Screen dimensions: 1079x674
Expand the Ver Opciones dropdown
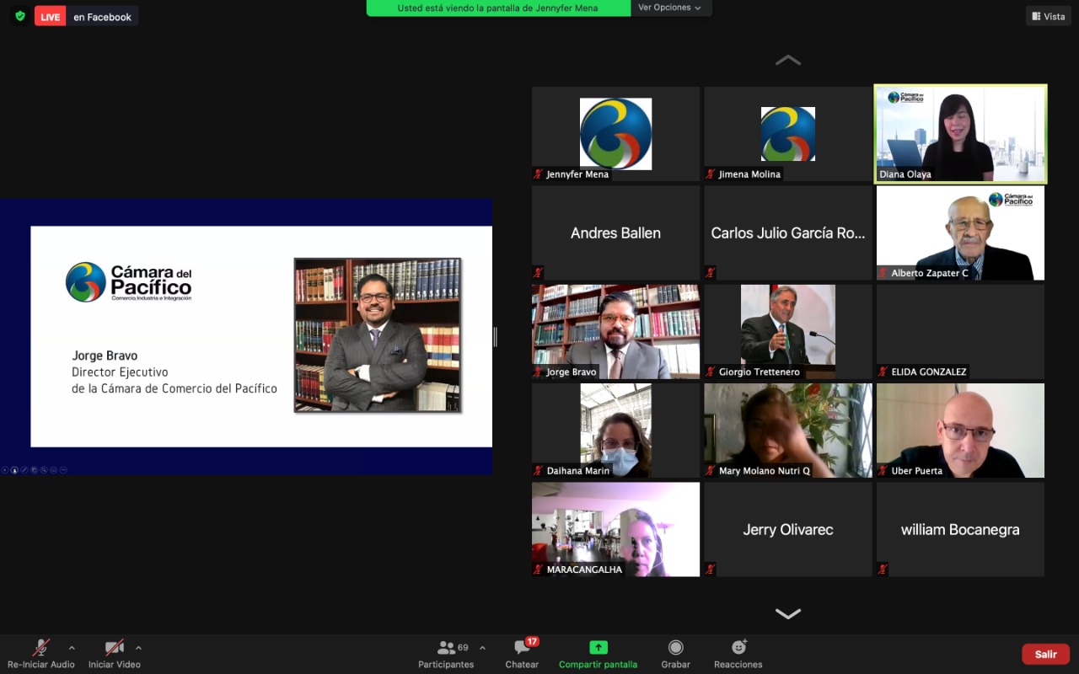click(x=670, y=8)
